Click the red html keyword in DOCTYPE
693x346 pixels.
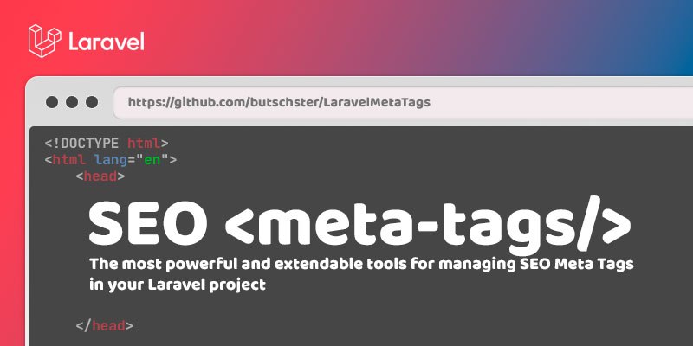point(144,144)
